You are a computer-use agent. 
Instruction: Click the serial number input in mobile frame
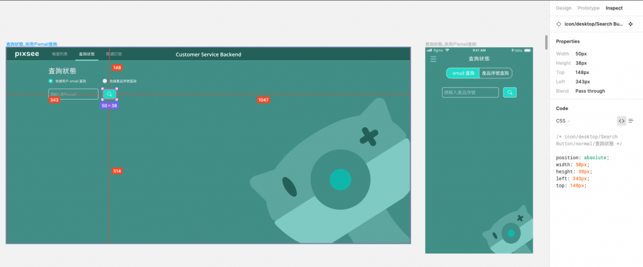pyautogui.click(x=470, y=93)
